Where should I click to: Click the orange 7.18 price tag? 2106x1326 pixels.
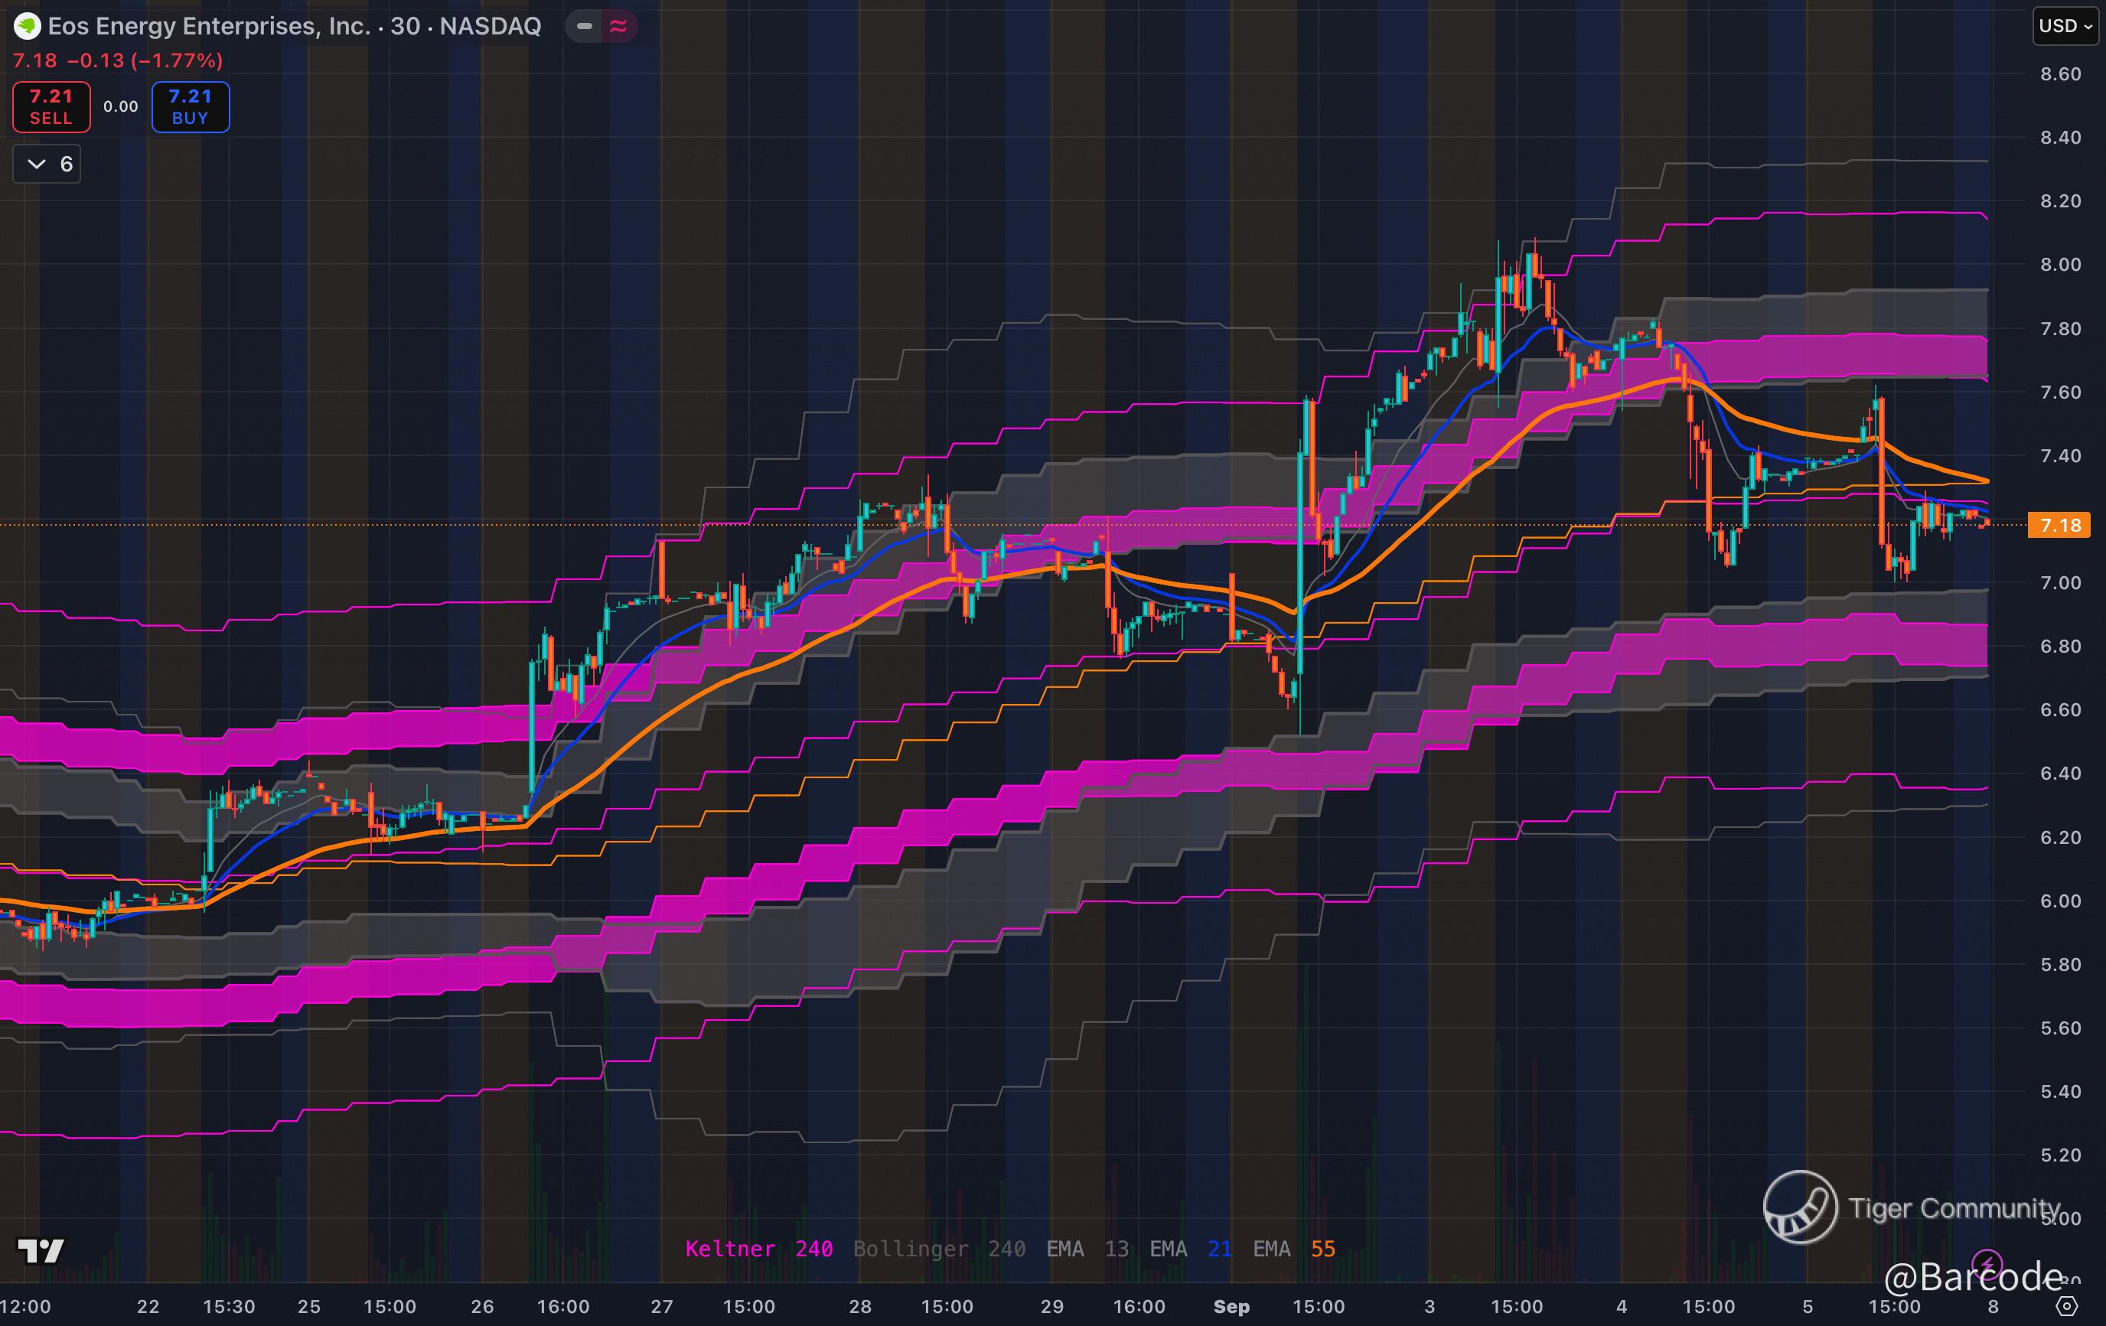[2059, 525]
